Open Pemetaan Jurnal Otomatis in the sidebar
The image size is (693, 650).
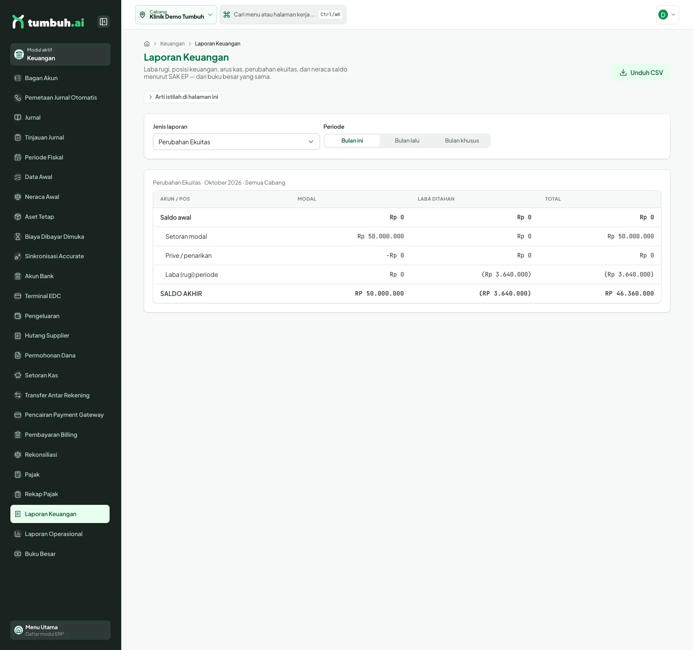tap(60, 97)
